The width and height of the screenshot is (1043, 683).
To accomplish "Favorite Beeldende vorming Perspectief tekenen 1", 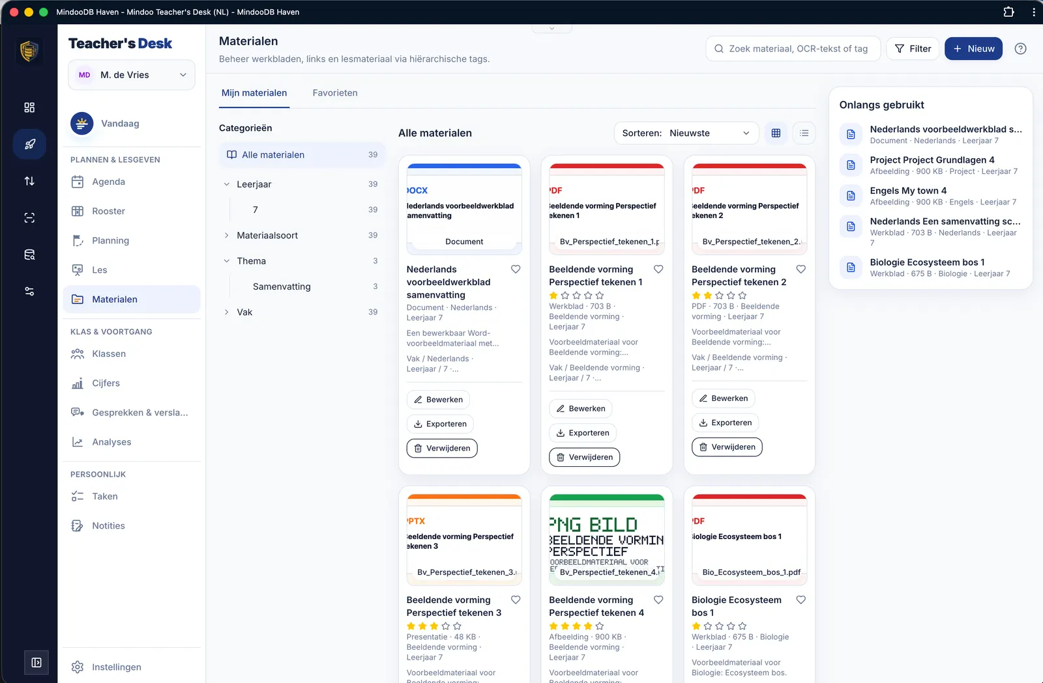I will (x=658, y=269).
